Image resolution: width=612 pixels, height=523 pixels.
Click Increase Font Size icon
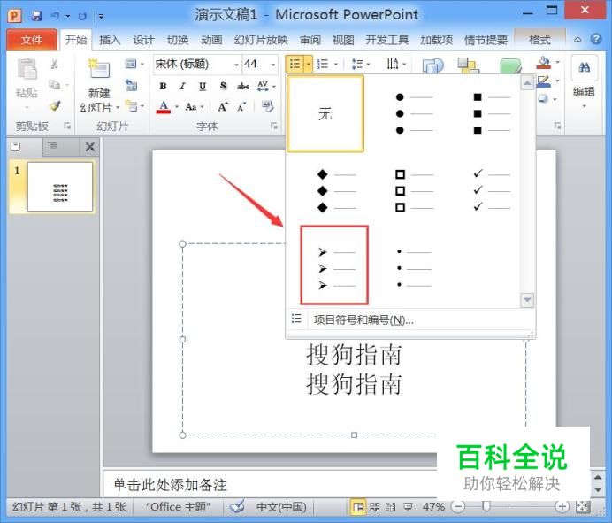(x=223, y=106)
